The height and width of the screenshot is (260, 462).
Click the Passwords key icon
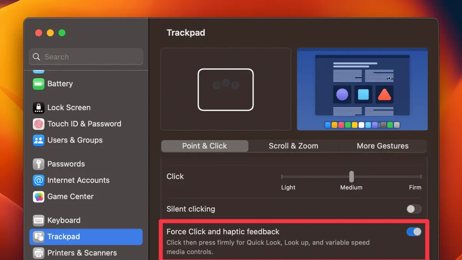tap(38, 164)
